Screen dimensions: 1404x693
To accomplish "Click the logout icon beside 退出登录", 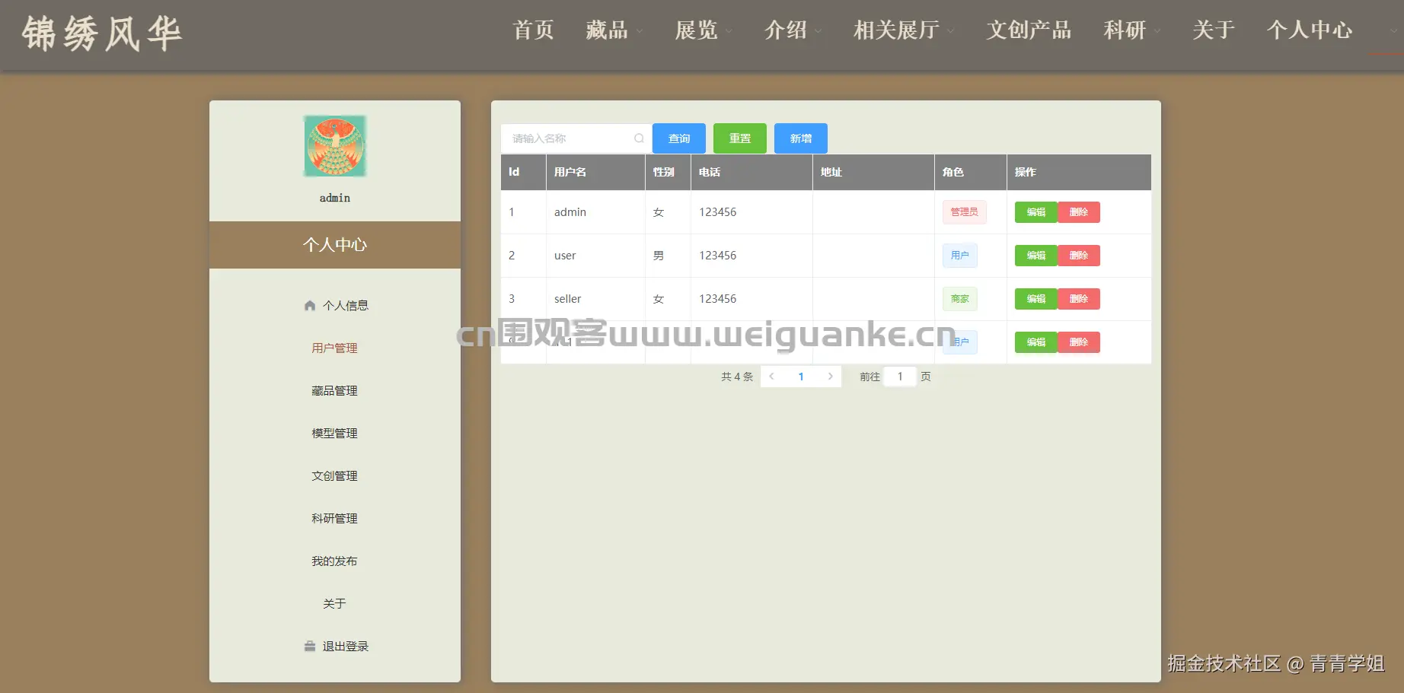I will tap(309, 646).
